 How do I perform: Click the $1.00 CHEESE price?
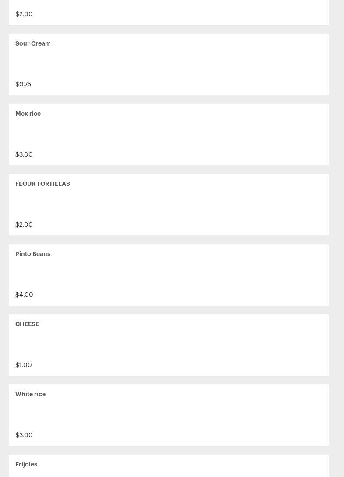(23, 365)
